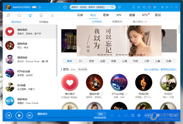Select the 心情 category filter
The width and height of the screenshot is (183, 124).
124,61
